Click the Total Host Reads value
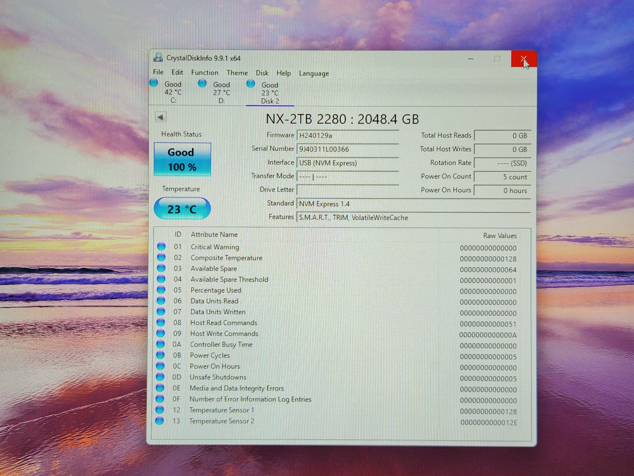This screenshot has height=476, width=634. click(x=502, y=135)
